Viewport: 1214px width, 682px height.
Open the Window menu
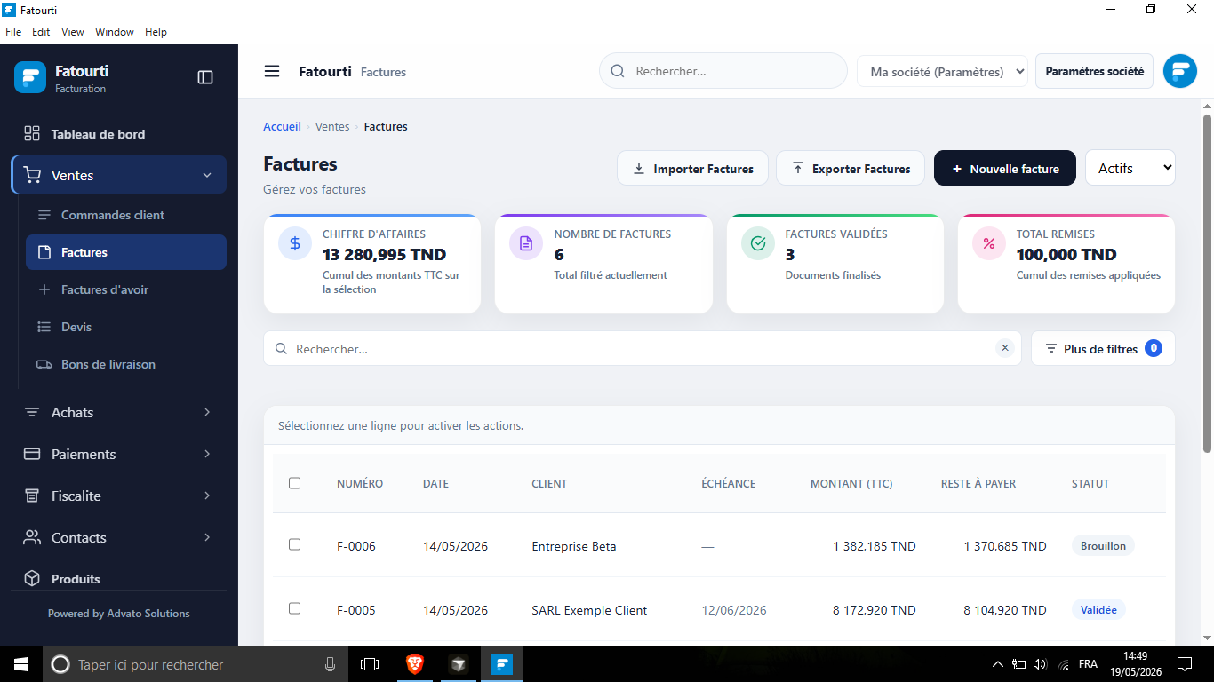coord(115,32)
